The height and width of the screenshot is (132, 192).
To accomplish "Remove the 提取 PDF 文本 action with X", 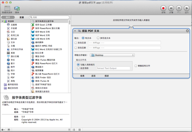I will point(187,31).
